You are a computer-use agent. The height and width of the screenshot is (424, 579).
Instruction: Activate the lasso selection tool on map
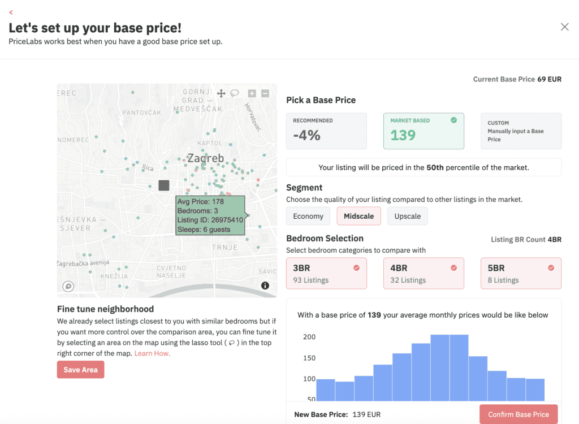[x=234, y=93]
